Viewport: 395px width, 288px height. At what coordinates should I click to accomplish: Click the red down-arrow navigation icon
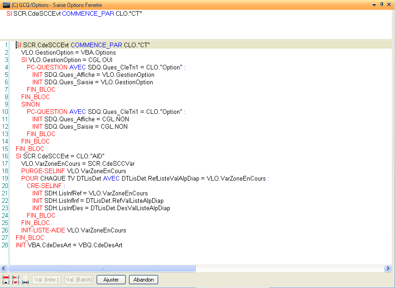coord(15,282)
